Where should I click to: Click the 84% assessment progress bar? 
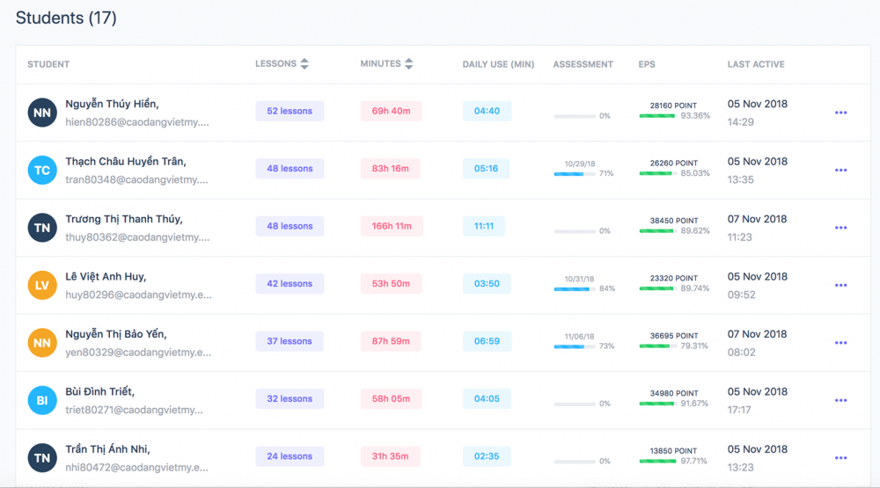coord(575,289)
